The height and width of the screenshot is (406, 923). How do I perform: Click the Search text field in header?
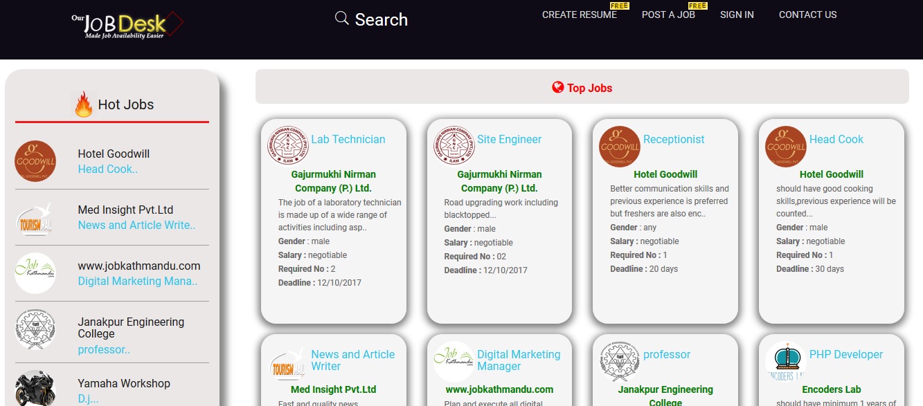(381, 19)
